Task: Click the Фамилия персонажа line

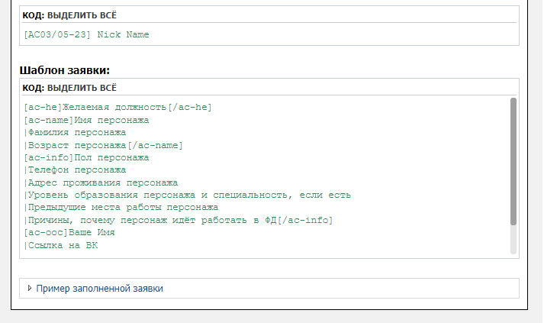Action: tap(75, 133)
